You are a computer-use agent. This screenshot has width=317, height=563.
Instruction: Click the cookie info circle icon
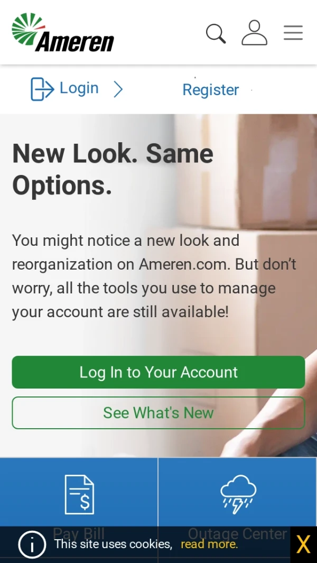coord(32,544)
